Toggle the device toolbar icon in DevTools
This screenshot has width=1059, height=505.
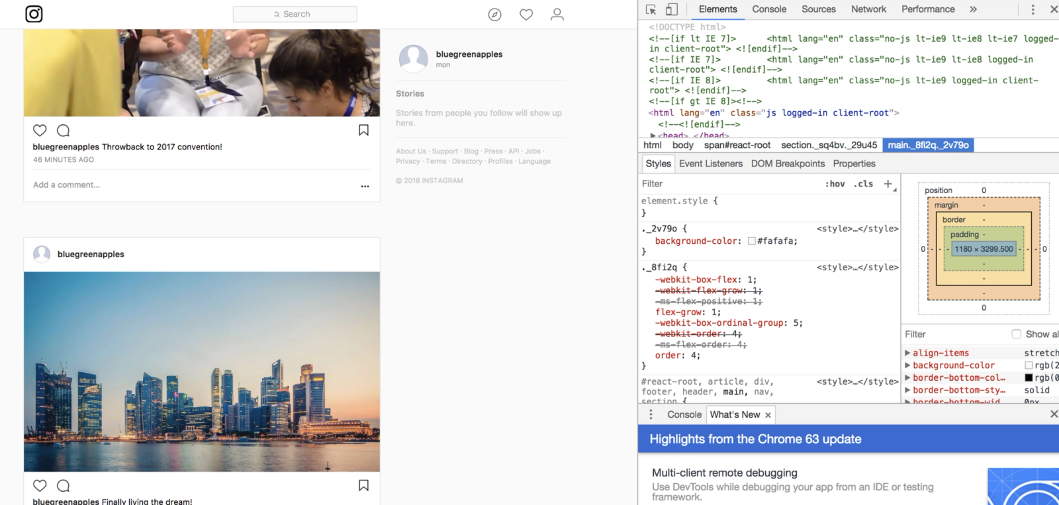671,9
